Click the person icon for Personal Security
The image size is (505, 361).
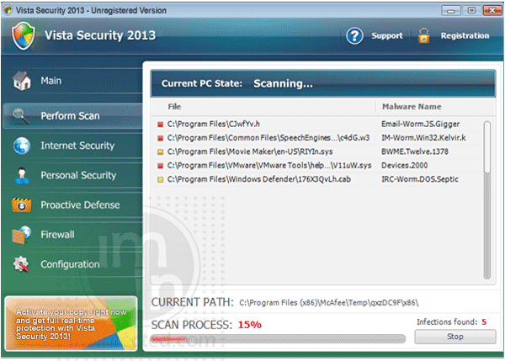[x=22, y=176]
